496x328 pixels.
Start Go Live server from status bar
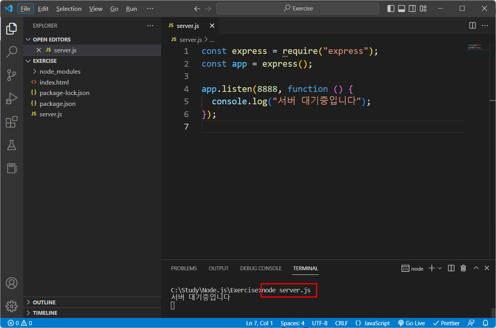[412, 323]
